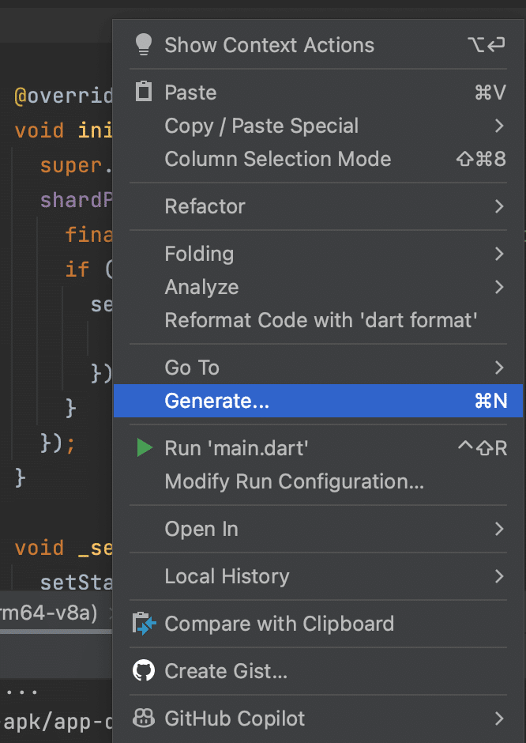Viewport: 526px width, 743px height.
Task: Select Run 'main.dart' from the menu
Action: pos(236,448)
